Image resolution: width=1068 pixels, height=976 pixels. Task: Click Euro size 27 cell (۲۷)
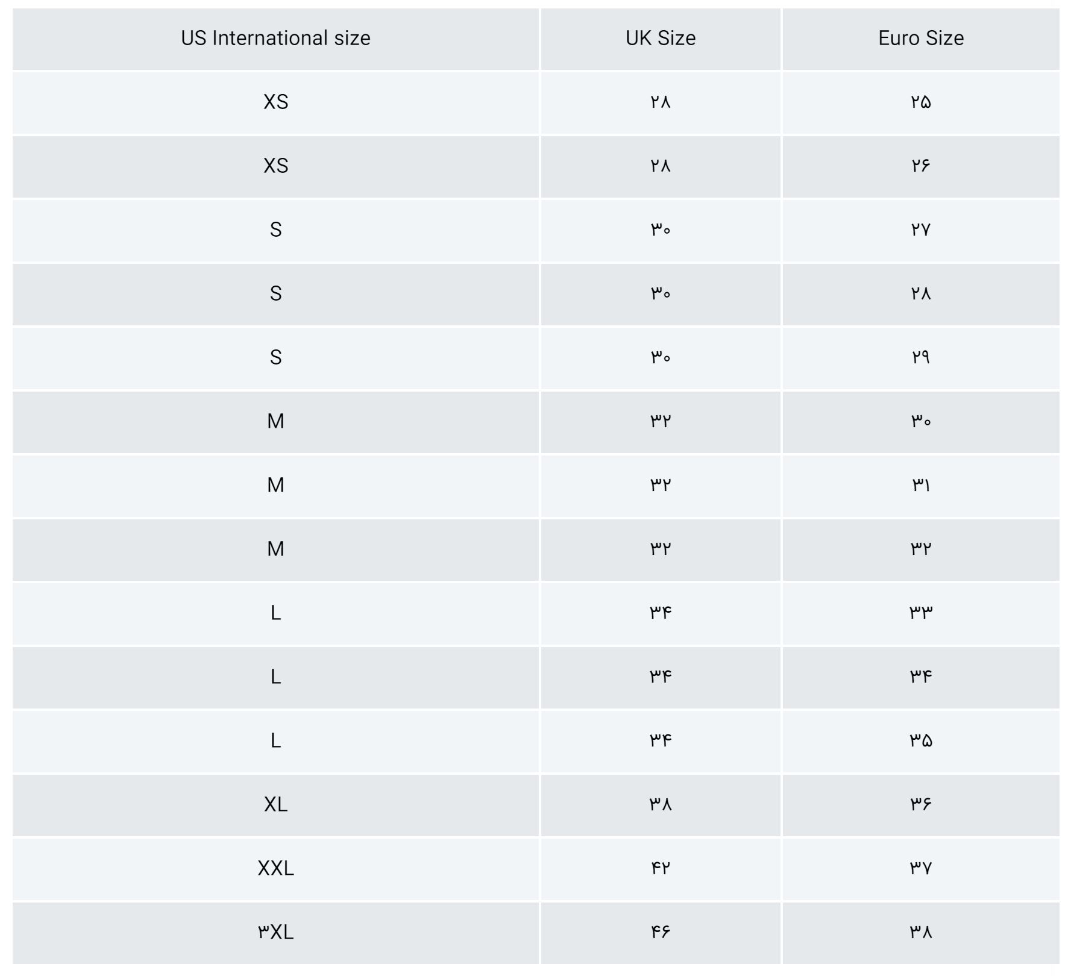(921, 230)
